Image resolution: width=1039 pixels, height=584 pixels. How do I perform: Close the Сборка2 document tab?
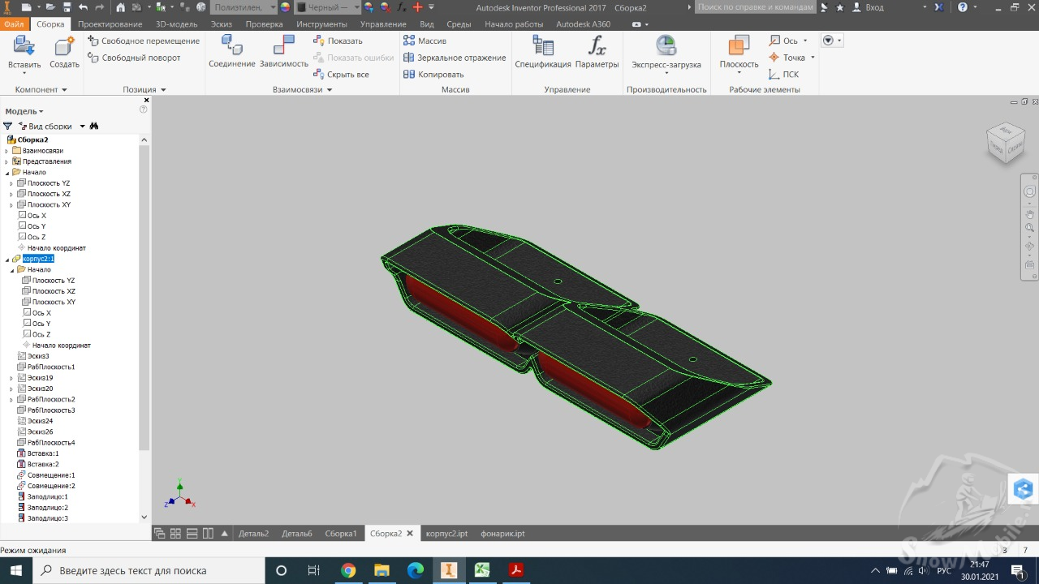point(410,534)
